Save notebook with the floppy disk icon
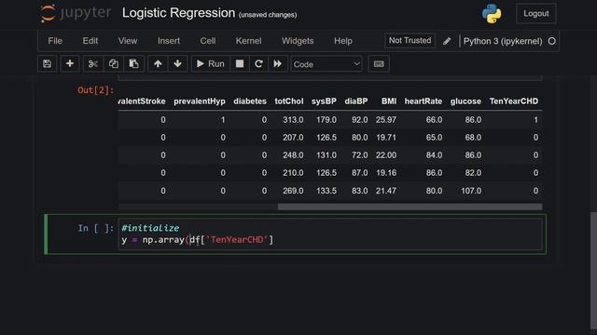The image size is (597, 335). coord(48,64)
